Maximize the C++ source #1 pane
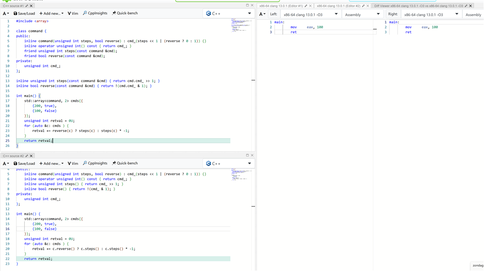This screenshot has width=484, height=271. 247,5
